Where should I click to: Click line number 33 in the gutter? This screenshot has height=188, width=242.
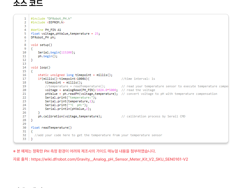click(x=24, y=139)
